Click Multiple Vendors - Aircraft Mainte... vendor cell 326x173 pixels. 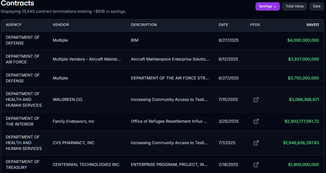point(87,59)
